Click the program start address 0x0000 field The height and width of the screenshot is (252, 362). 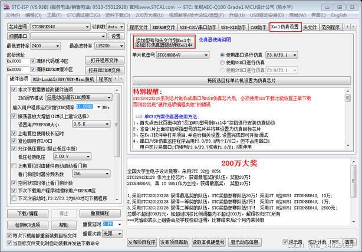(18, 61)
